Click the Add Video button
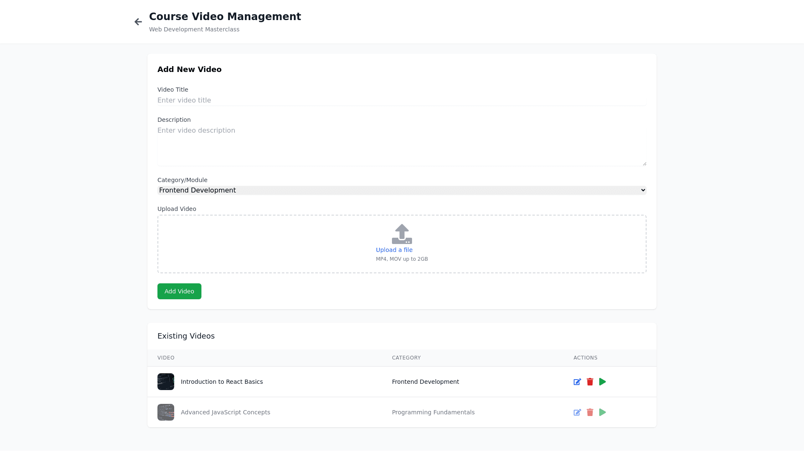The image size is (804, 452). (x=179, y=291)
